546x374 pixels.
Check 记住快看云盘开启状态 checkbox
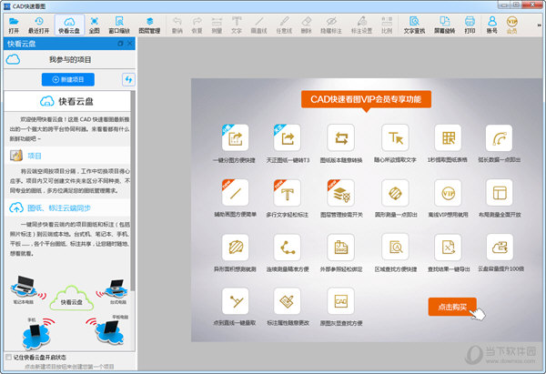click(8, 358)
